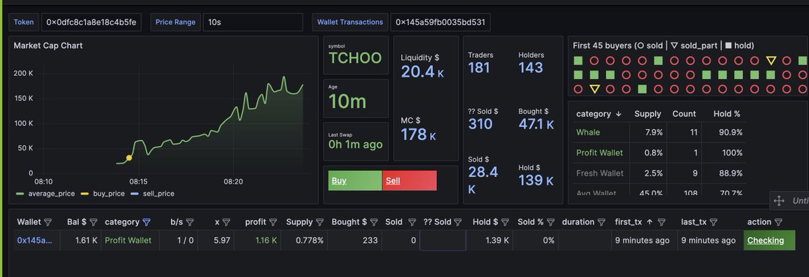
Task: Open filter for duration column
Action: [x=602, y=222]
